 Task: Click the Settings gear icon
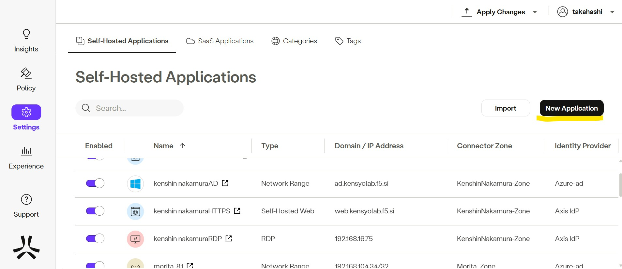[x=26, y=112]
